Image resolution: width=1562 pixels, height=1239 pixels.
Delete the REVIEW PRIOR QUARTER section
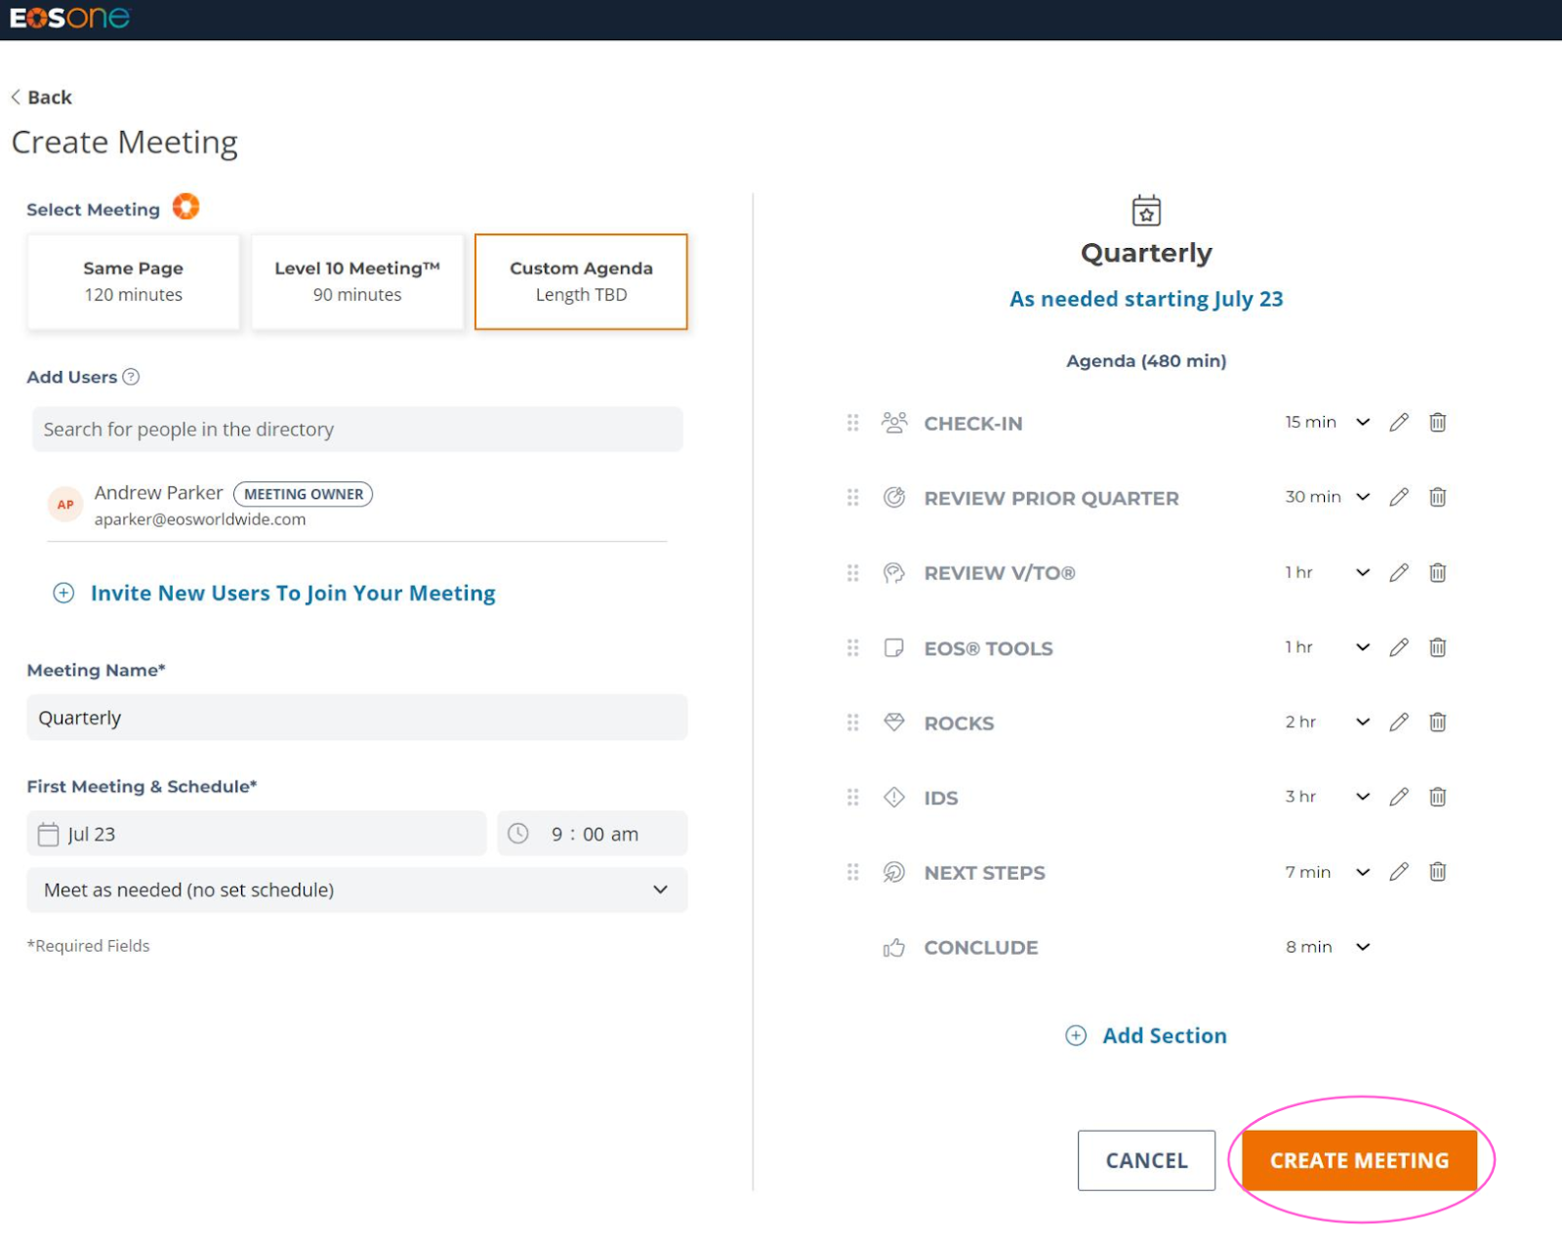coord(1438,497)
